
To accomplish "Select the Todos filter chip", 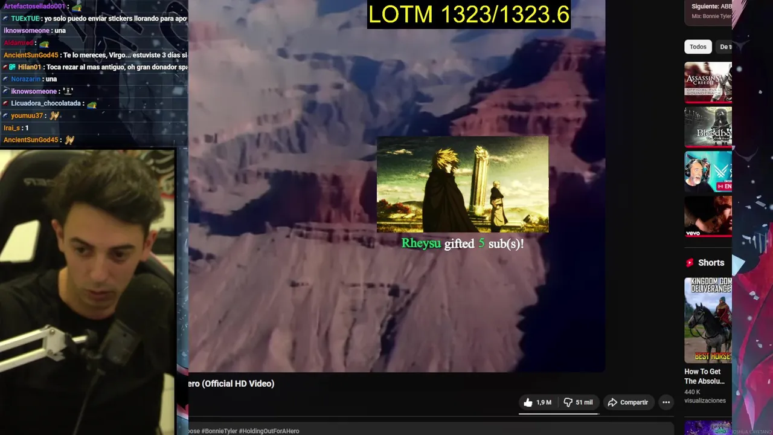I will point(698,47).
